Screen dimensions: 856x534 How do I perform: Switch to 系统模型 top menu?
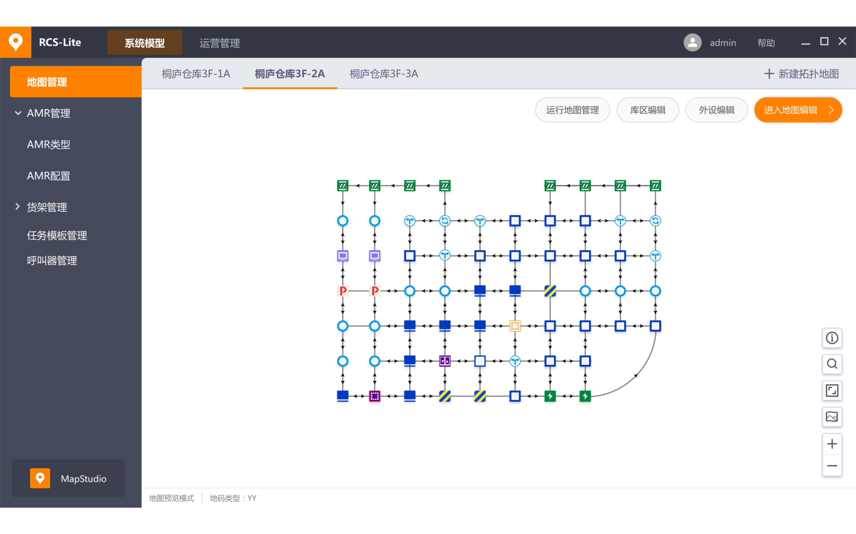pyautogui.click(x=145, y=42)
